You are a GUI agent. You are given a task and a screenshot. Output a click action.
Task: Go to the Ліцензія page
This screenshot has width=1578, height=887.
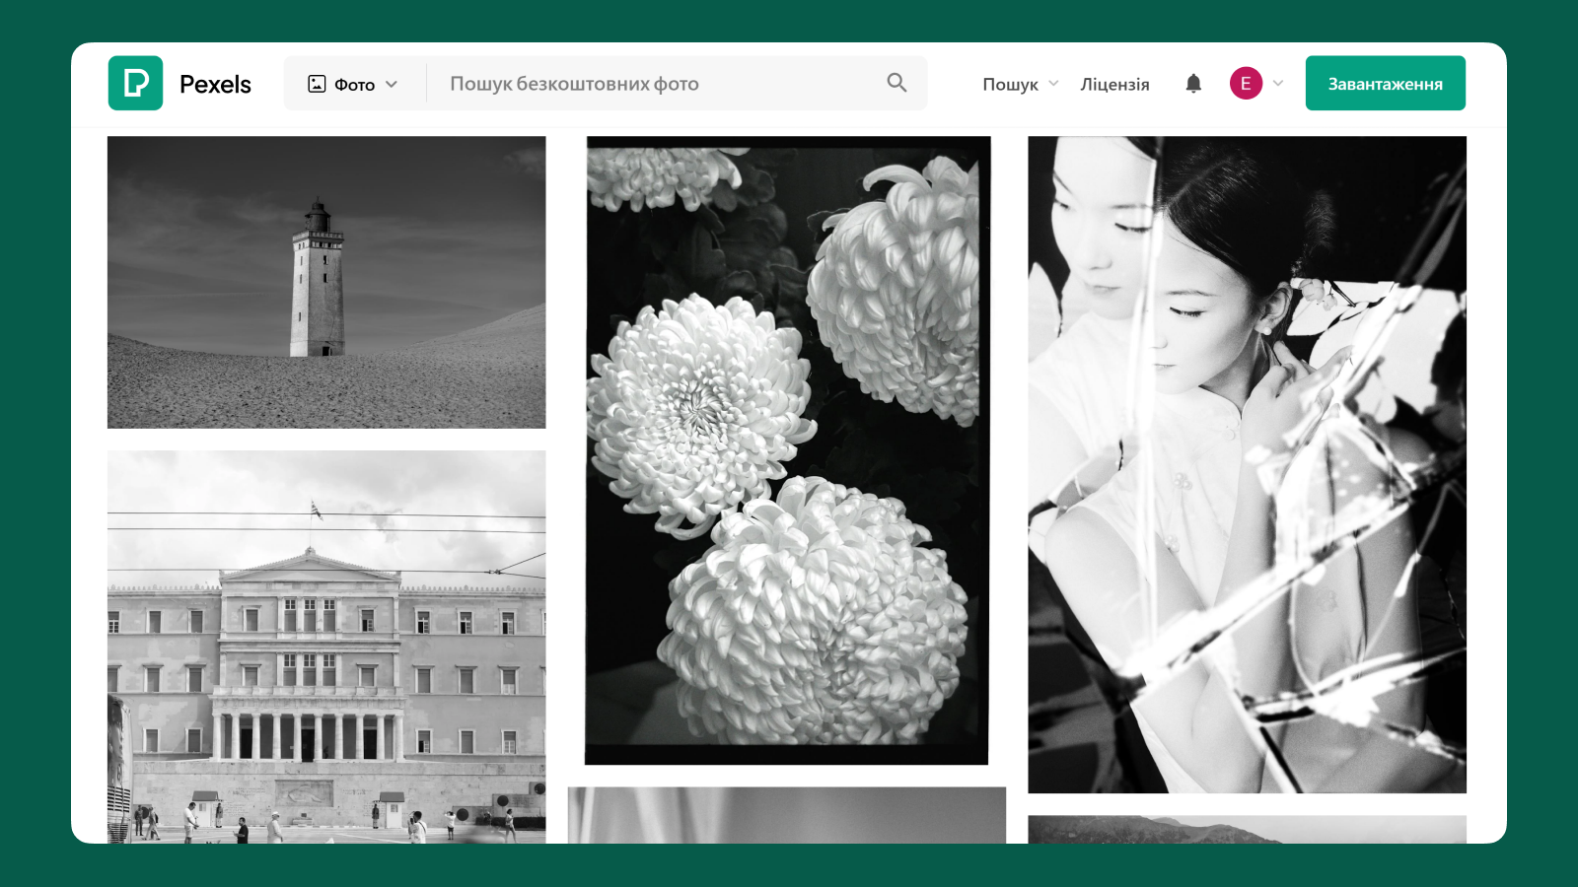(x=1114, y=85)
